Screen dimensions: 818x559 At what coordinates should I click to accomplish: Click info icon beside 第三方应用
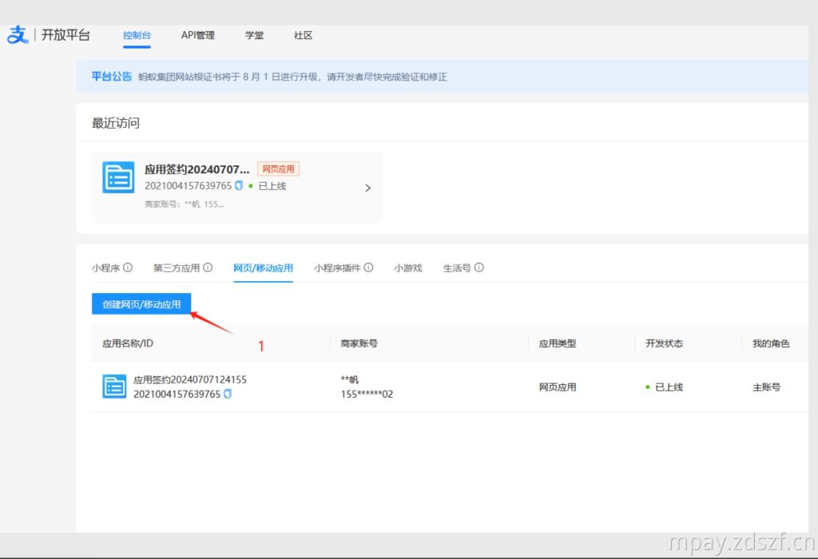pos(208,268)
